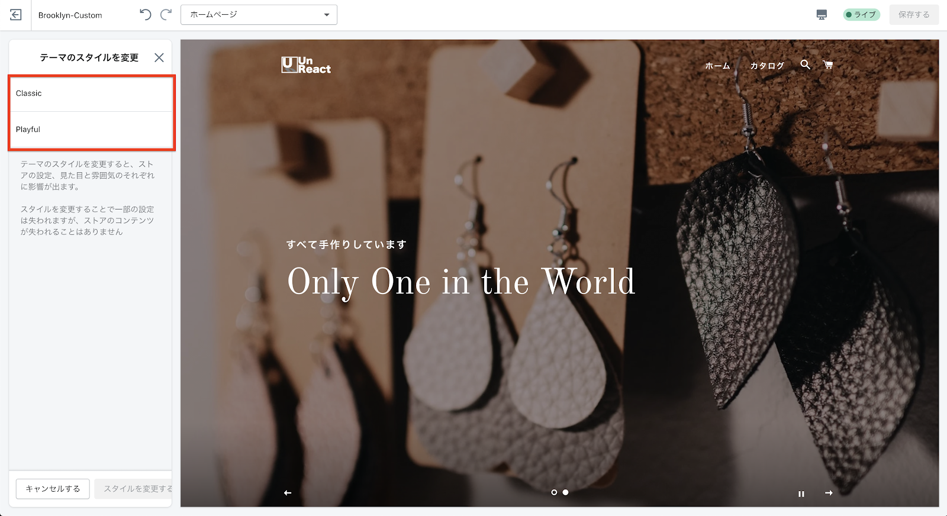Click the 保存する button
The height and width of the screenshot is (516, 947).
[914, 15]
